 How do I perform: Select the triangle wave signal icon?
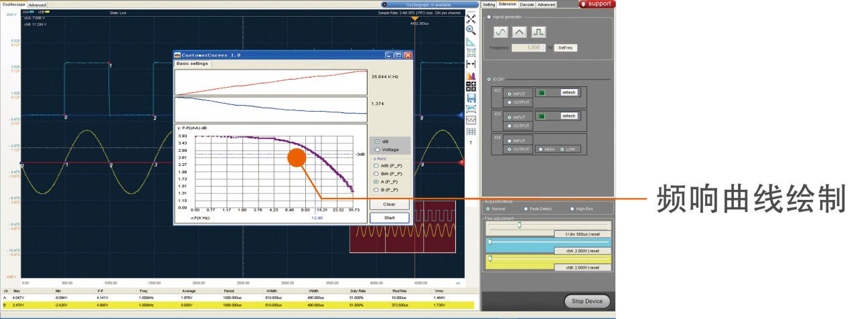click(520, 31)
